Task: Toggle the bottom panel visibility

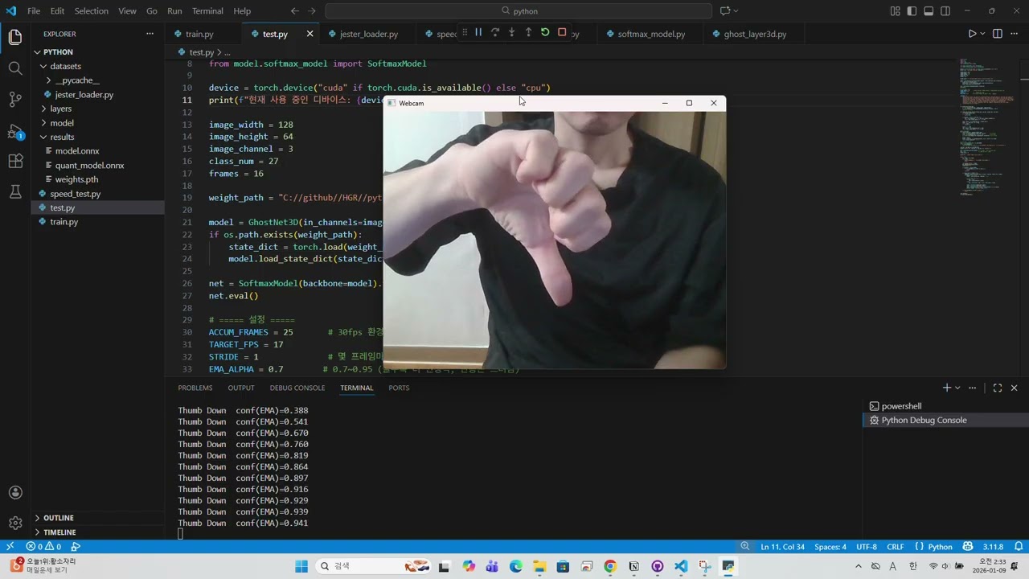Action: [x=929, y=11]
